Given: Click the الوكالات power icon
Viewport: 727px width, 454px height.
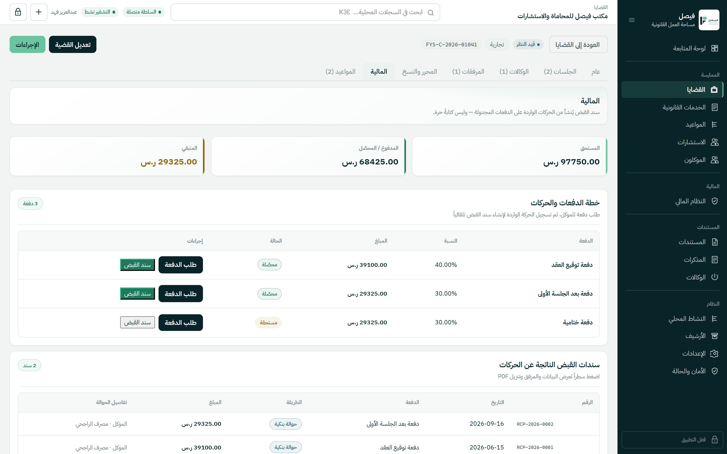Looking at the screenshot, I should point(715,277).
